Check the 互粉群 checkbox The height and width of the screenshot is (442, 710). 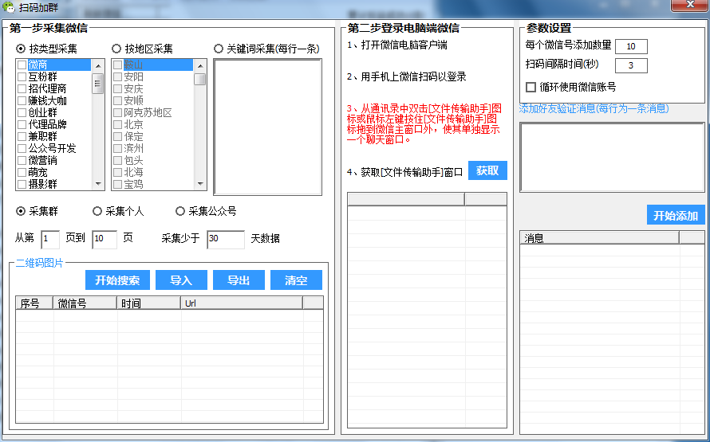22,76
